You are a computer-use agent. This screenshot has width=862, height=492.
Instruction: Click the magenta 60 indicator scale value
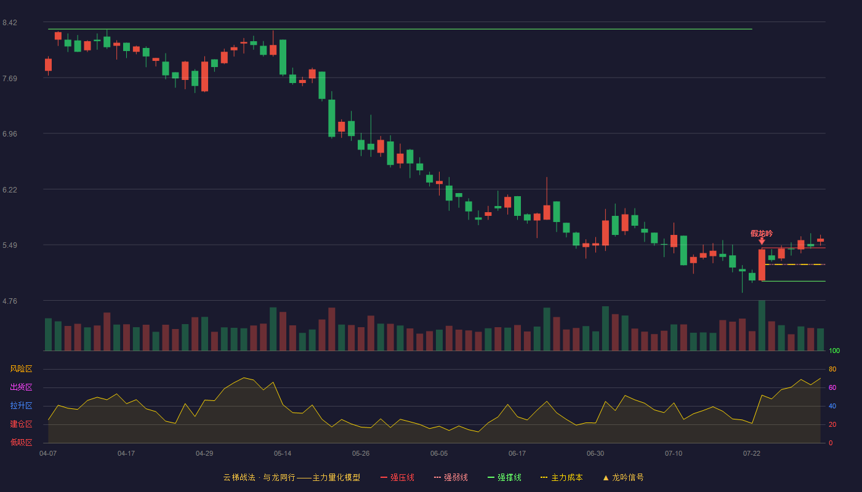point(832,388)
